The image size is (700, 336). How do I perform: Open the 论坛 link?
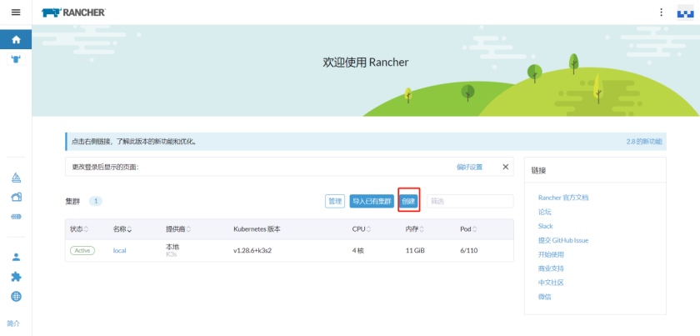tap(545, 212)
